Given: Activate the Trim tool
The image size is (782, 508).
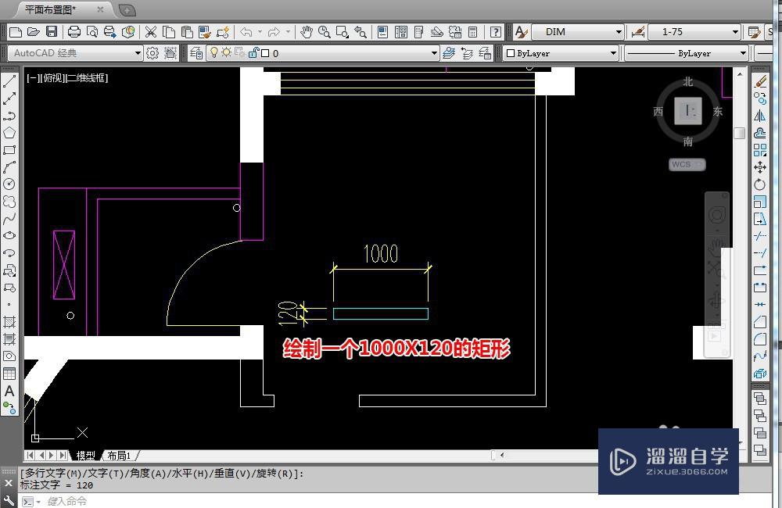Looking at the screenshot, I should (759, 236).
